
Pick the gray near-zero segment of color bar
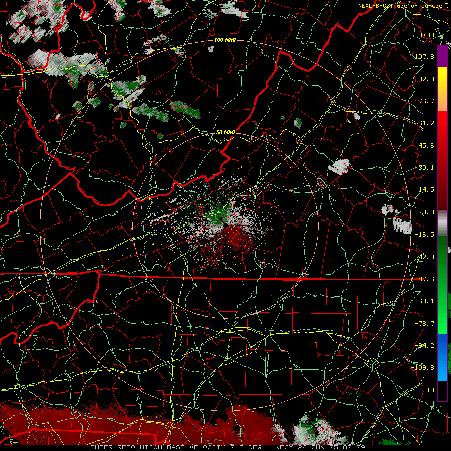point(442,223)
